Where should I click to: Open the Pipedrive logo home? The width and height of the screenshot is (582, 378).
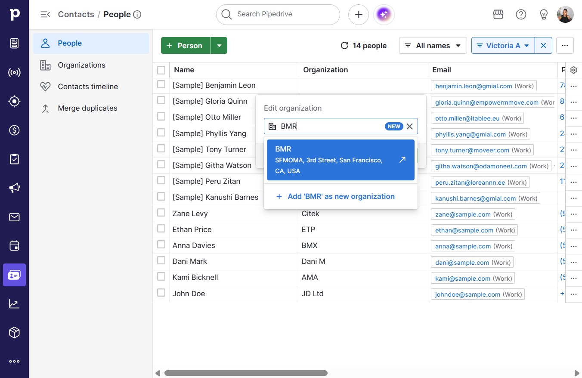click(14, 14)
